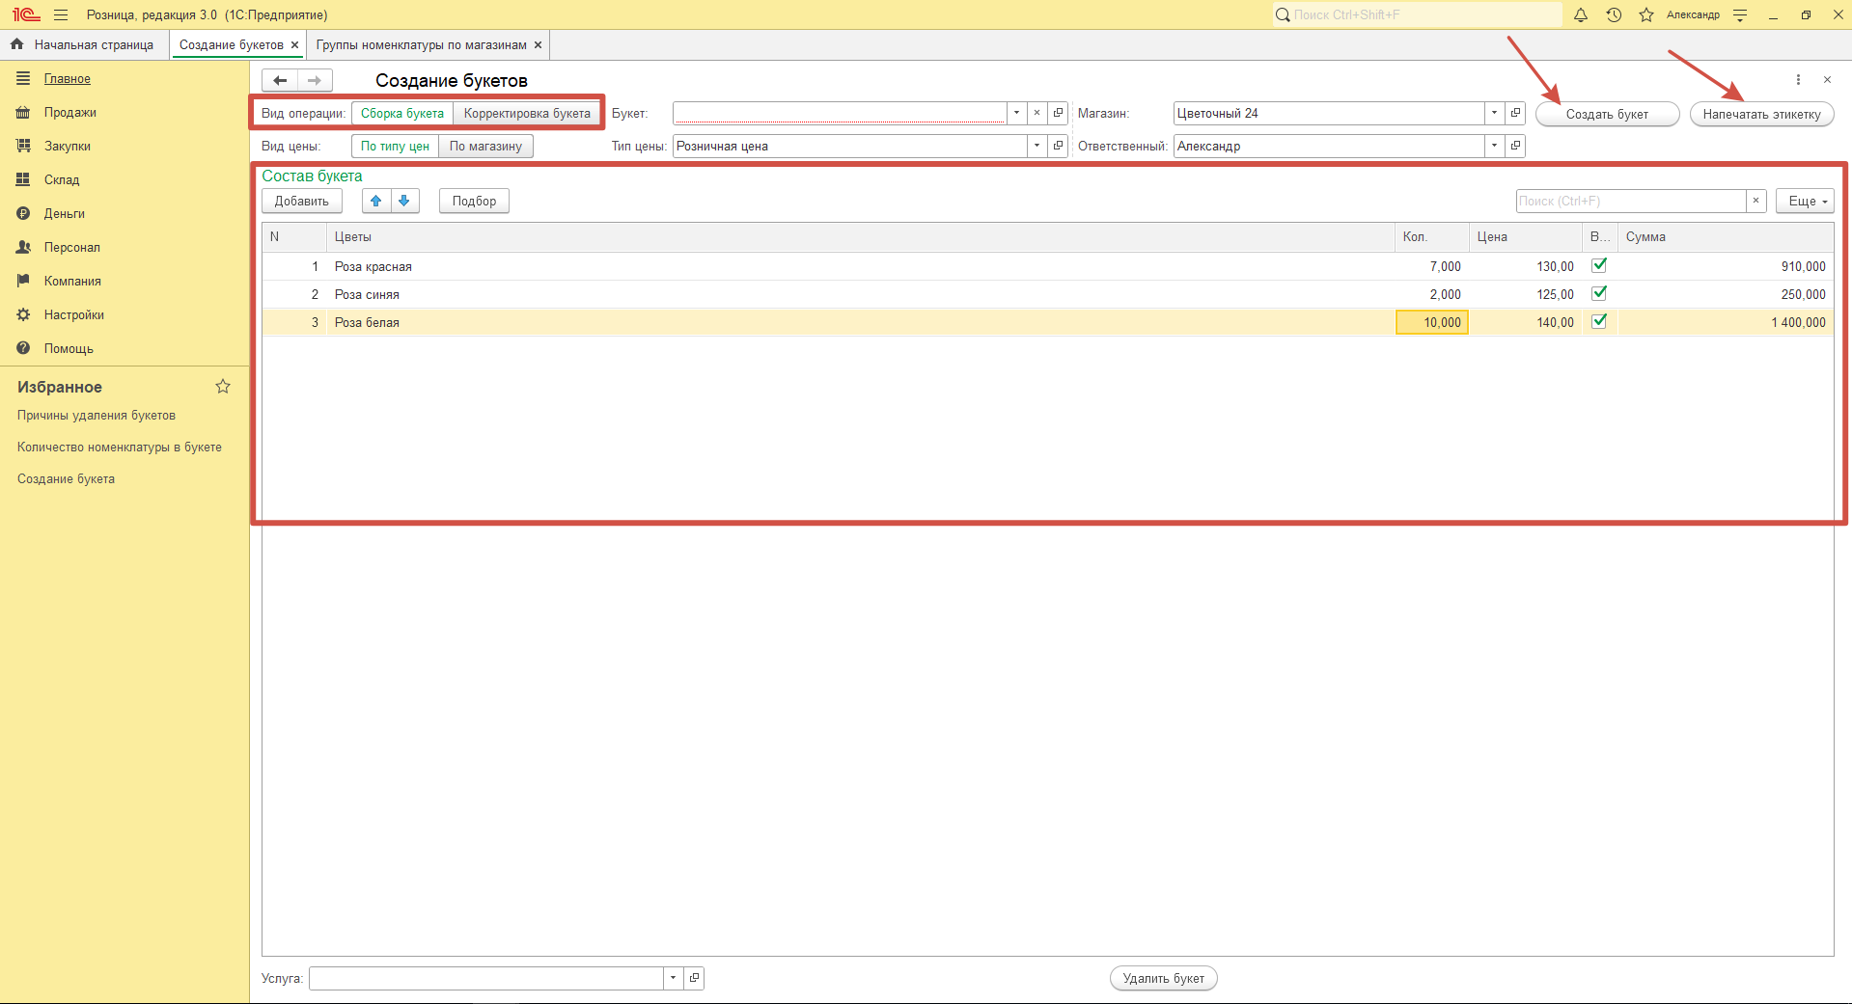This screenshot has height=1004, width=1852.
Task: Switch to Группы номенклатуры по магазинам tab
Action: [421, 45]
